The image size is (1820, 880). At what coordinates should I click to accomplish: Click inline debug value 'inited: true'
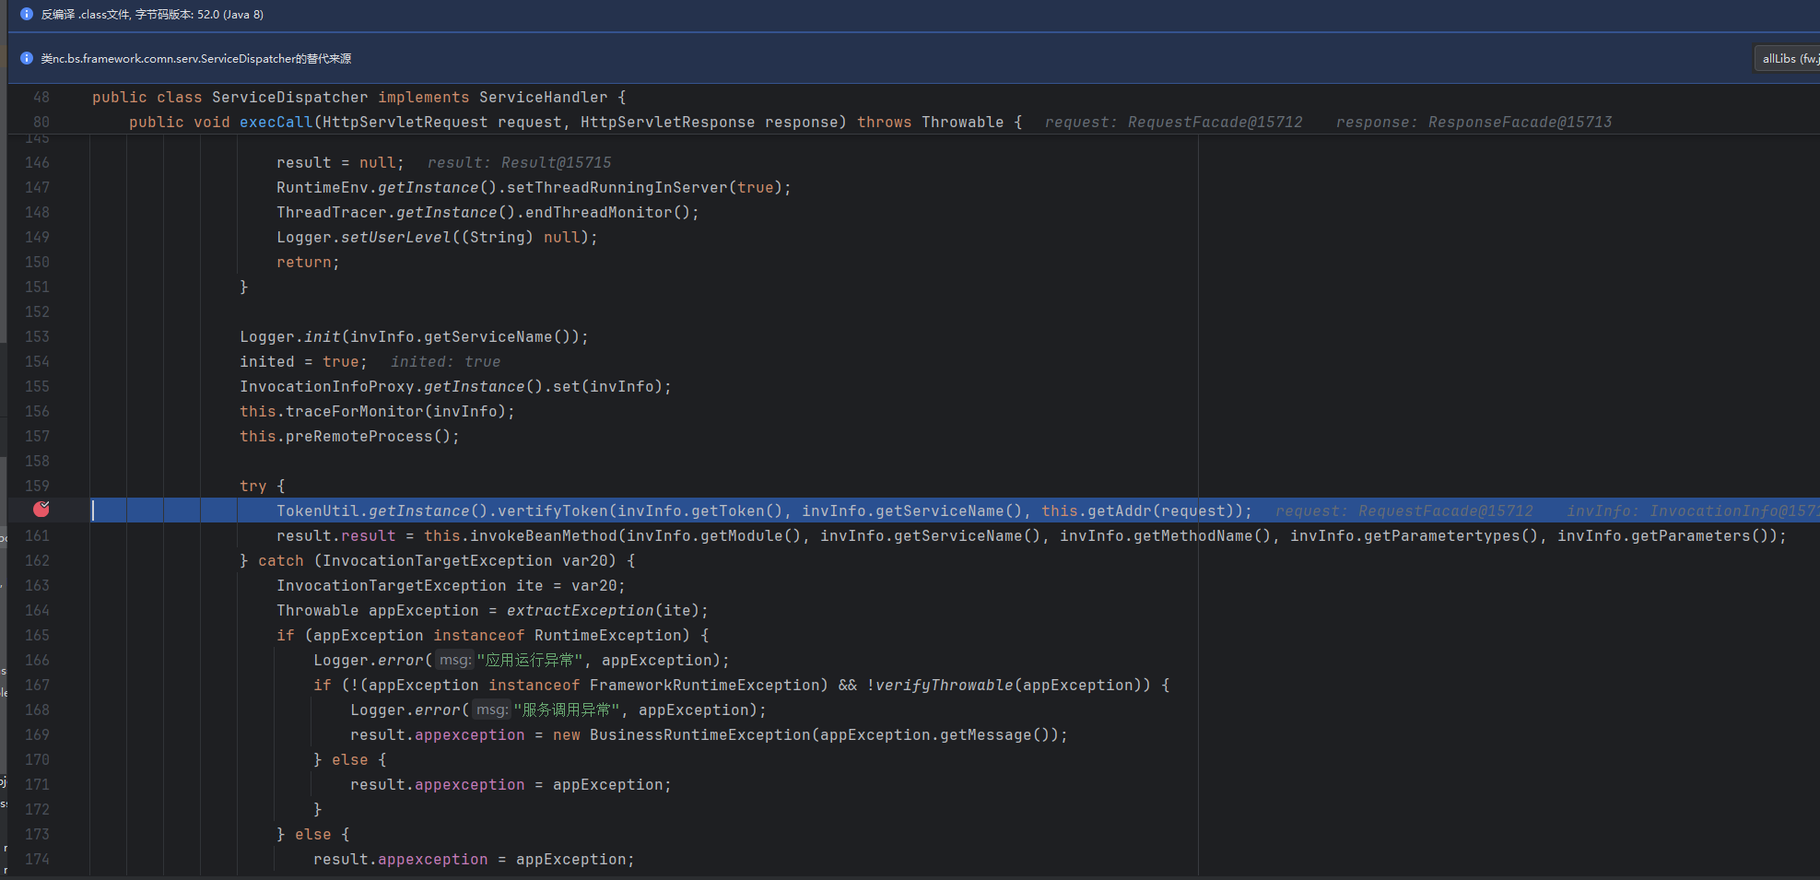(x=445, y=361)
